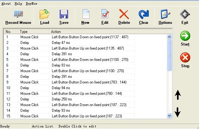Select row 3 Button Up (1135 : 487)
Image resolution: width=199 pixels, height=129 pixels.
(x=69, y=48)
